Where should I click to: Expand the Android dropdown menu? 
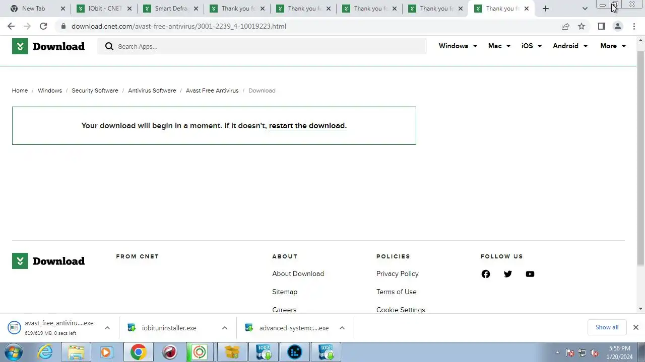pyautogui.click(x=570, y=46)
